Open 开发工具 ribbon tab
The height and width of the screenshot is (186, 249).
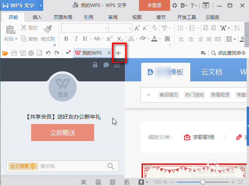[187, 17]
